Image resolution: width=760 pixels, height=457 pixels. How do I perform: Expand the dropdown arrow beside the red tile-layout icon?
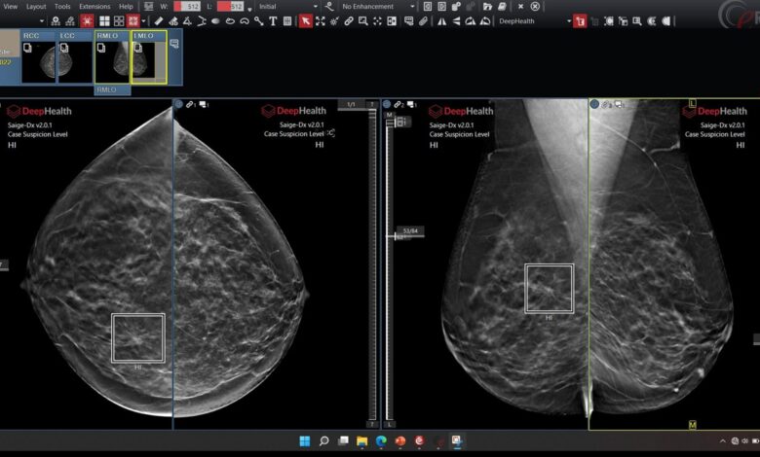pos(143,20)
